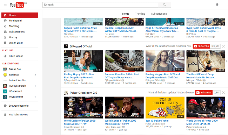Open 'World Series of Poker 2008 EP 1/19' title
The width and height of the screenshot is (228, 135).
[80, 122]
